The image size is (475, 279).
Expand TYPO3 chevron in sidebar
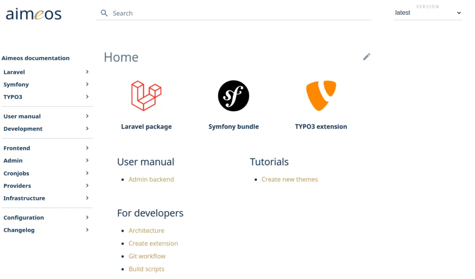87,97
